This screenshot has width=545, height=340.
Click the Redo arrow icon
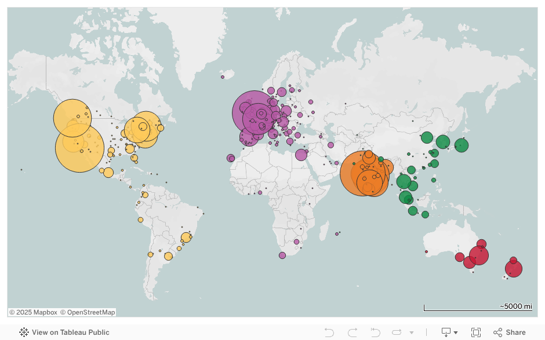click(353, 332)
